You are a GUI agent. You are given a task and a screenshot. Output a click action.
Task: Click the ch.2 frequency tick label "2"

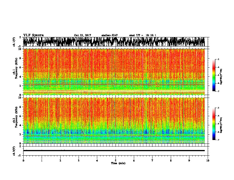click(x=21, y=134)
